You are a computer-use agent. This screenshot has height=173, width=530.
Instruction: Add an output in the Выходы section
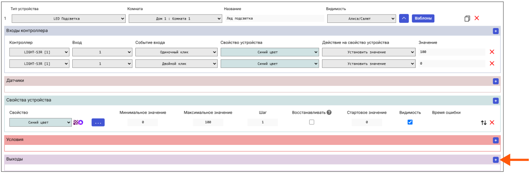[x=495, y=160]
